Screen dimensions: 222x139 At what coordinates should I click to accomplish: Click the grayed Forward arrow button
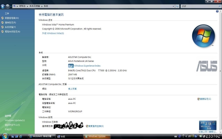click(x=8, y=6)
